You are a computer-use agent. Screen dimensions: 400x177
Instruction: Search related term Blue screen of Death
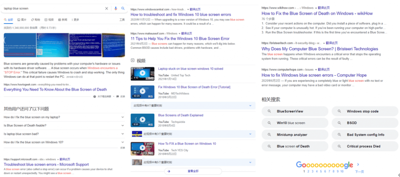pos(295,146)
